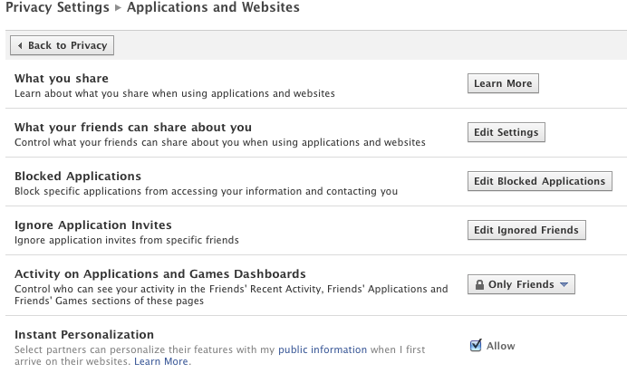627x373 pixels.
Task: Follow the public information link
Action: click(323, 349)
